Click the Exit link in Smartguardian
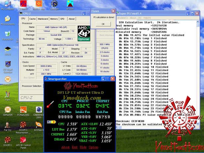 tap(75, 147)
